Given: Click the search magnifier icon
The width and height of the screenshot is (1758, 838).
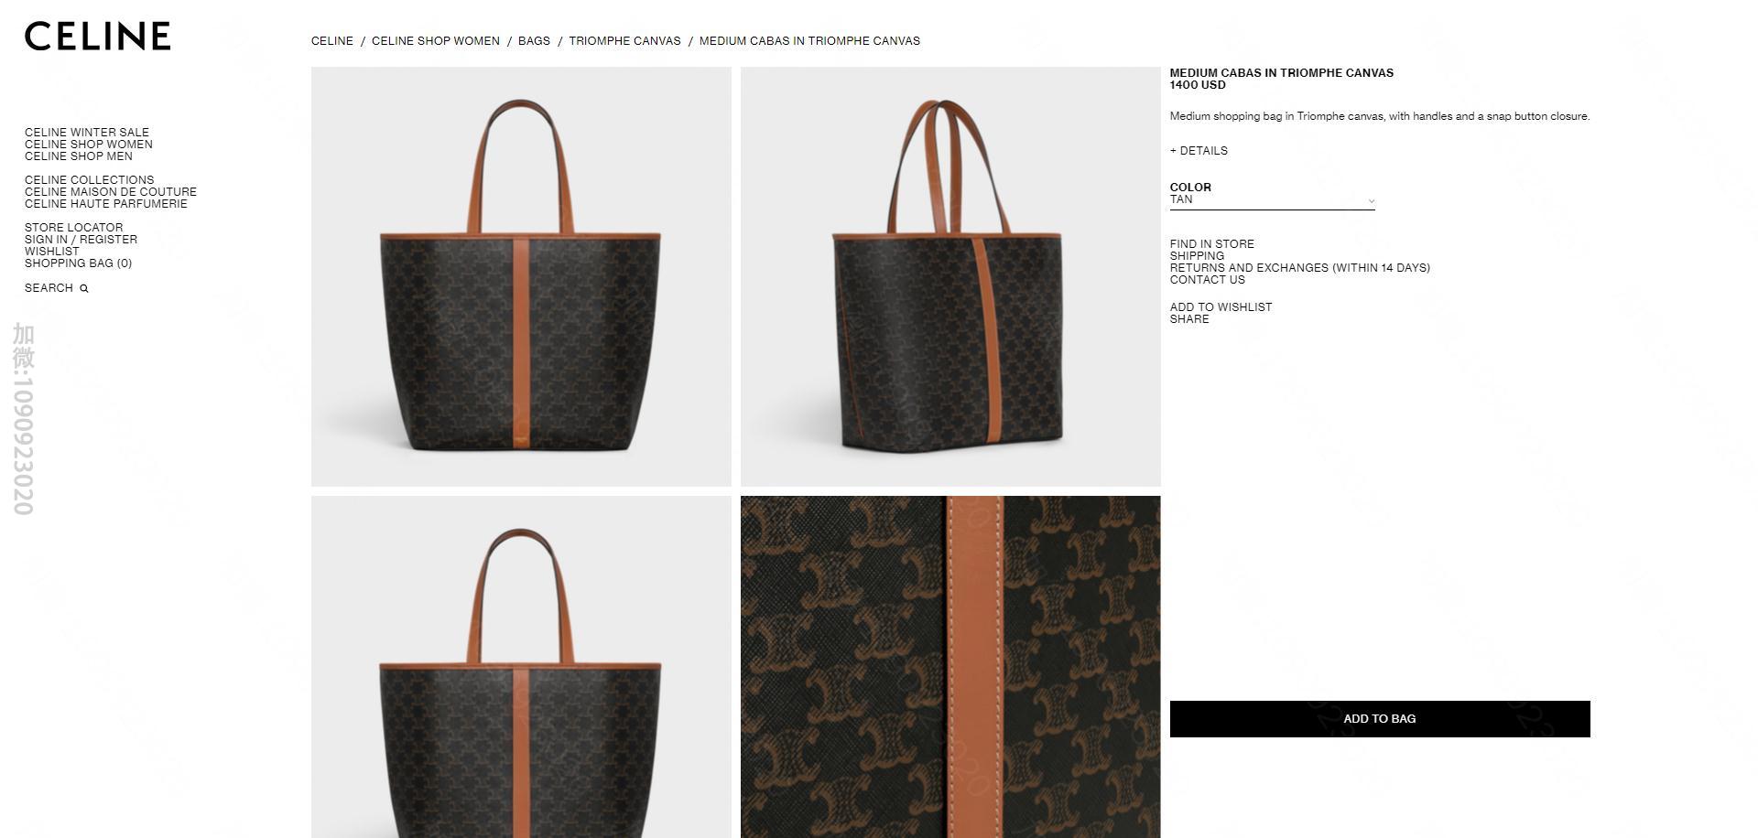Looking at the screenshot, I should click(84, 288).
